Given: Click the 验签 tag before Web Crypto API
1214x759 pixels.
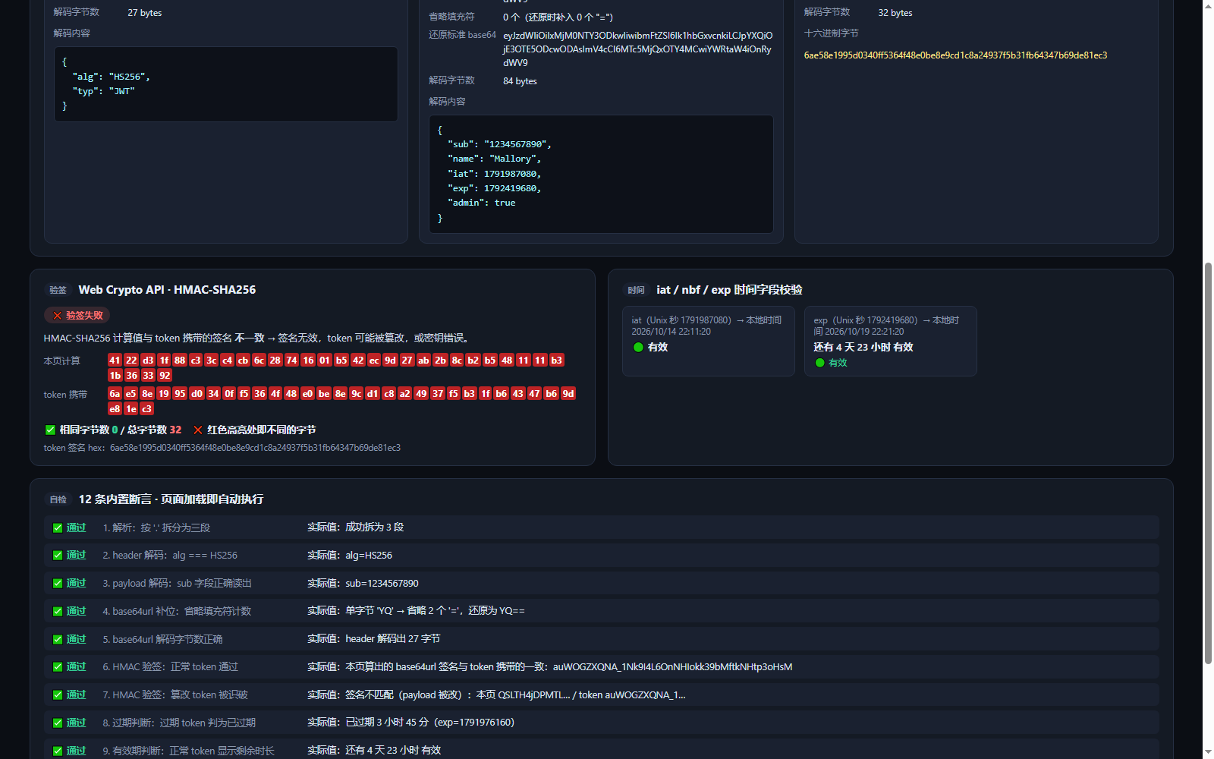Looking at the screenshot, I should point(58,290).
